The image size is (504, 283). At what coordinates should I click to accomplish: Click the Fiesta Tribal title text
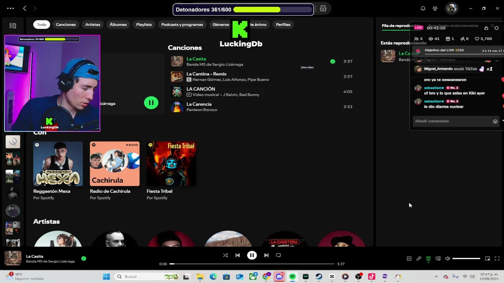(159, 191)
